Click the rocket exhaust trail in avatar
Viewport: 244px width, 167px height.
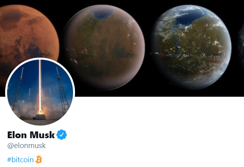click(x=40, y=86)
